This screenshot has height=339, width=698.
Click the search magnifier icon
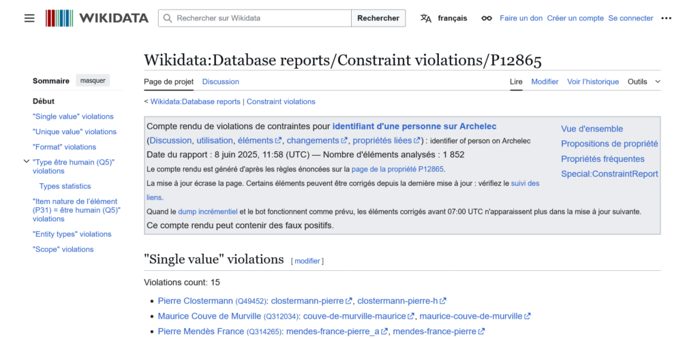pyautogui.click(x=167, y=18)
